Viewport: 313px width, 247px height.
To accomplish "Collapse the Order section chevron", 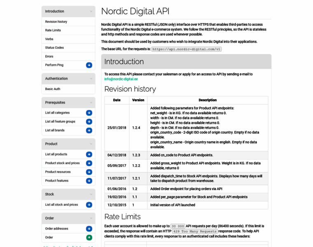I will [x=91, y=218].
